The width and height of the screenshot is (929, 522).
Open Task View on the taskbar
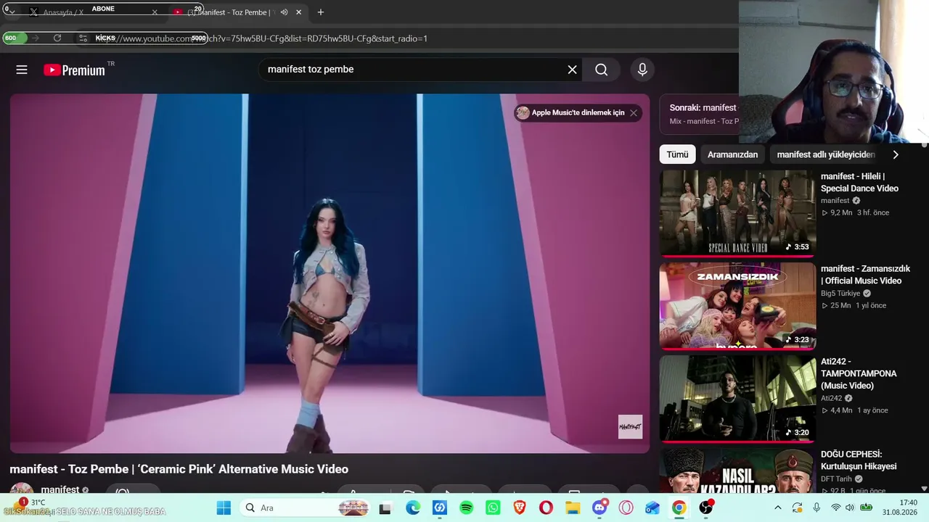point(385,508)
